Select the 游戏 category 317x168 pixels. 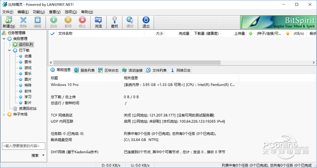point(28,68)
